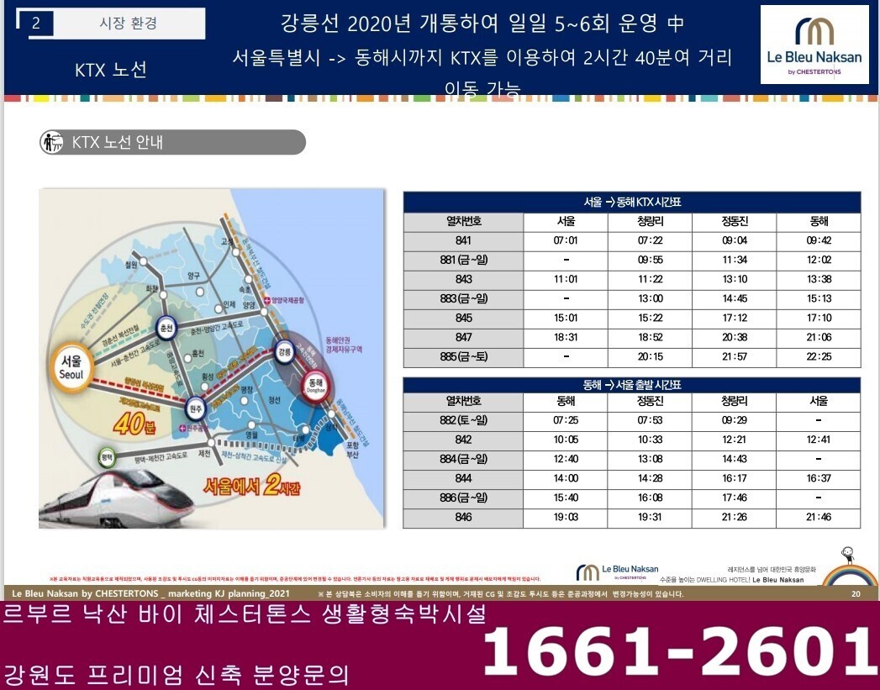Select the 동해 Donghae node on the map
The width and height of the screenshot is (880, 690).
(315, 386)
